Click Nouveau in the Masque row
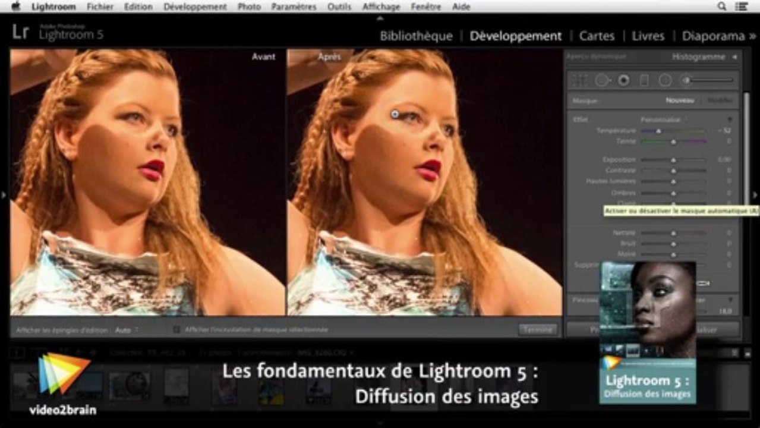This screenshot has width=760, height=428. tap(680, 100)
